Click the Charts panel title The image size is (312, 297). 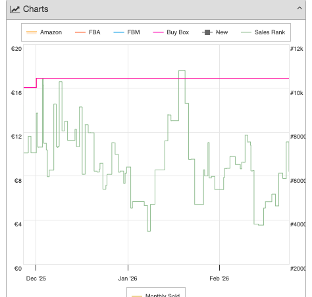coord(36,9)
